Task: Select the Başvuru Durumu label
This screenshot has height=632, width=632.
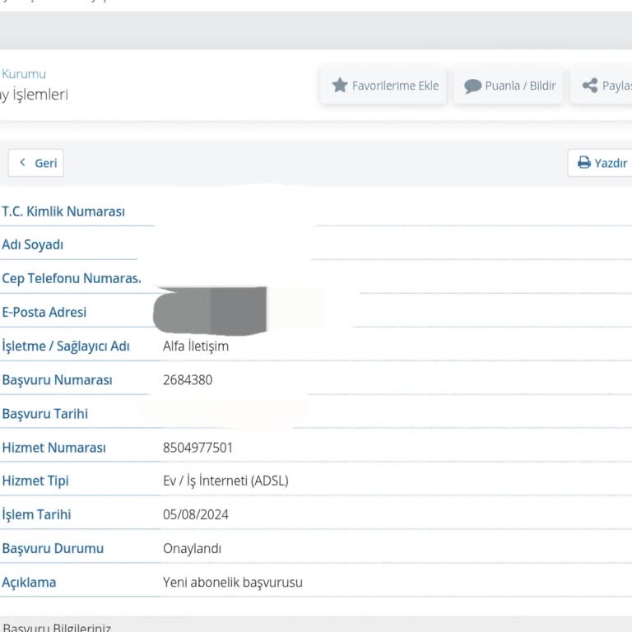Action: (53, 549)
